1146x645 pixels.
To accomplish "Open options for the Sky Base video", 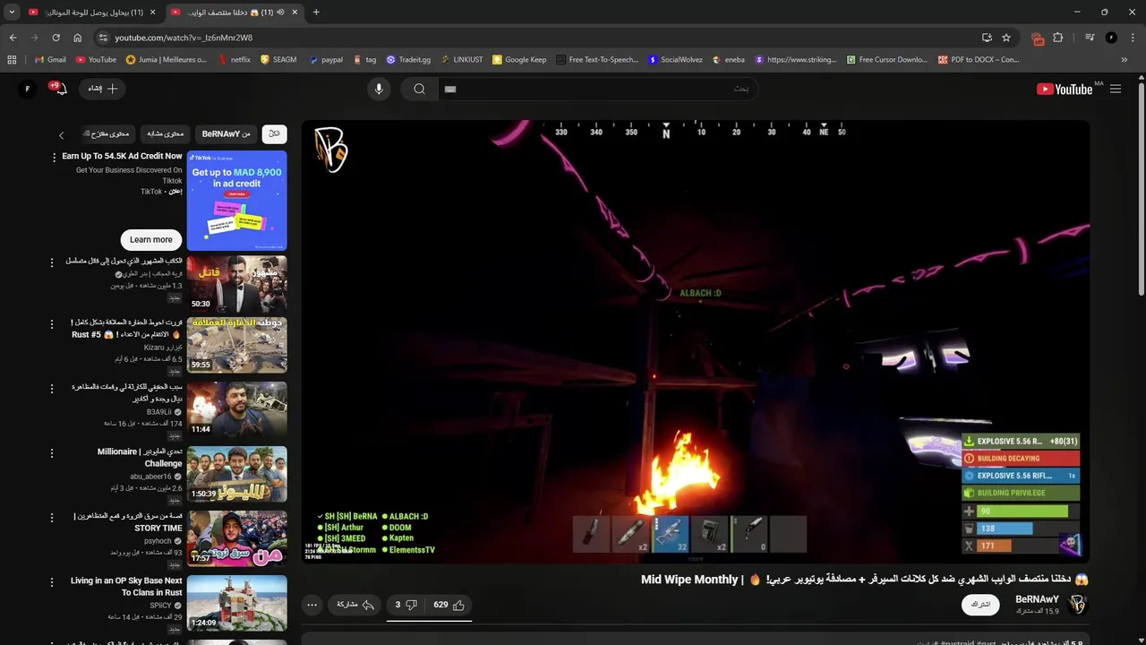I will 52,583.
